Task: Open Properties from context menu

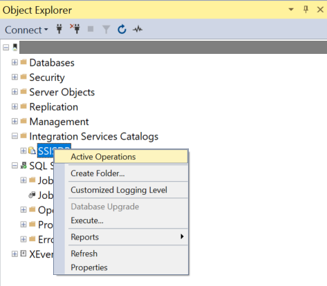Action: coord(121,267)
